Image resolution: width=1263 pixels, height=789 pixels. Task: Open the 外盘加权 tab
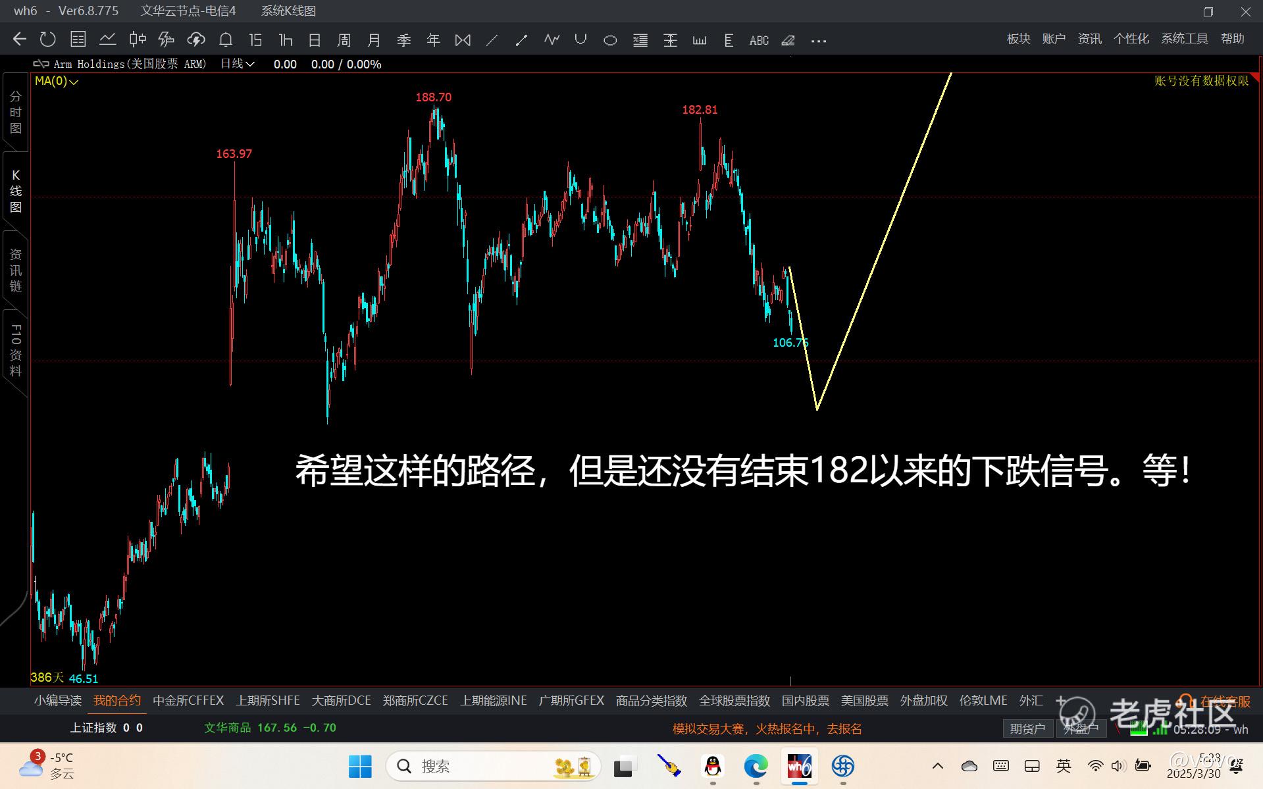pos(924,701)
